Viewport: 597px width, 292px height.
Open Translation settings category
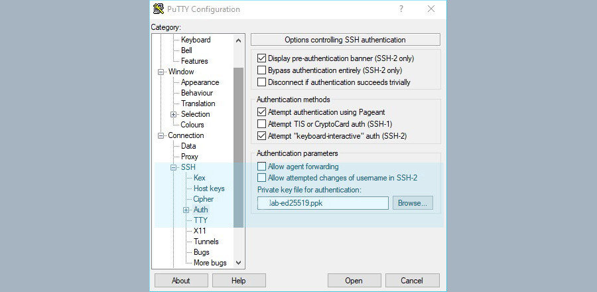[198, 104]
